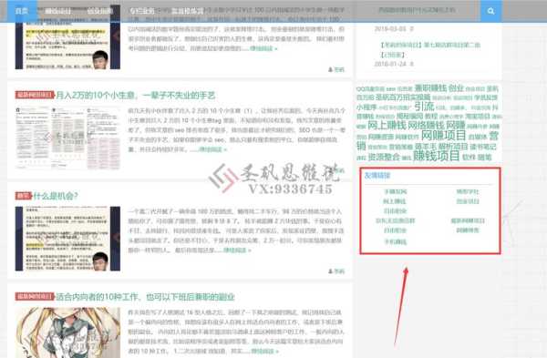This screenshot has height=358, width=547.
Task: Click anime thumbnail of 适合内向者 article
Action: click(x=67, y=332)
